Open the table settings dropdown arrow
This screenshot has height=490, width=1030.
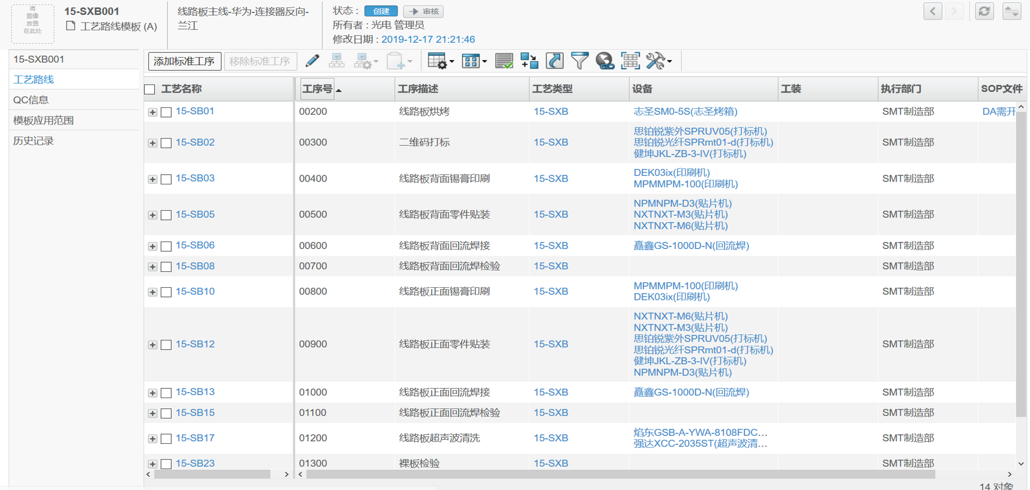pyautogui.click(x=452, y=62)
